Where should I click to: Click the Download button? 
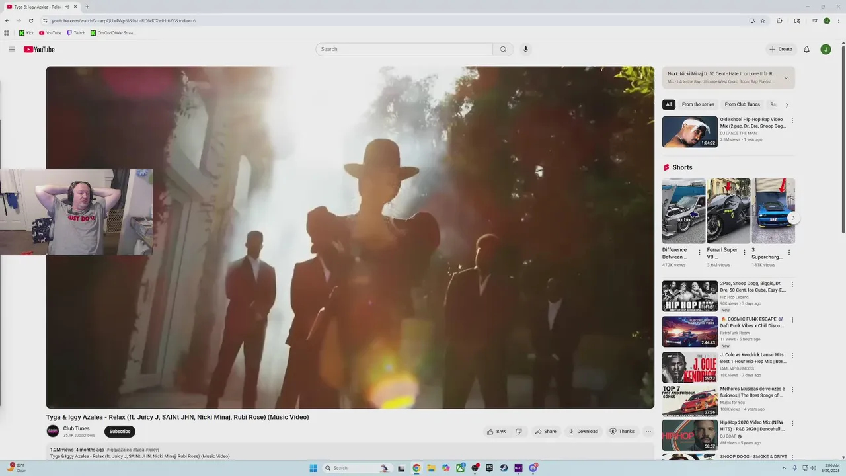[583, 432]
